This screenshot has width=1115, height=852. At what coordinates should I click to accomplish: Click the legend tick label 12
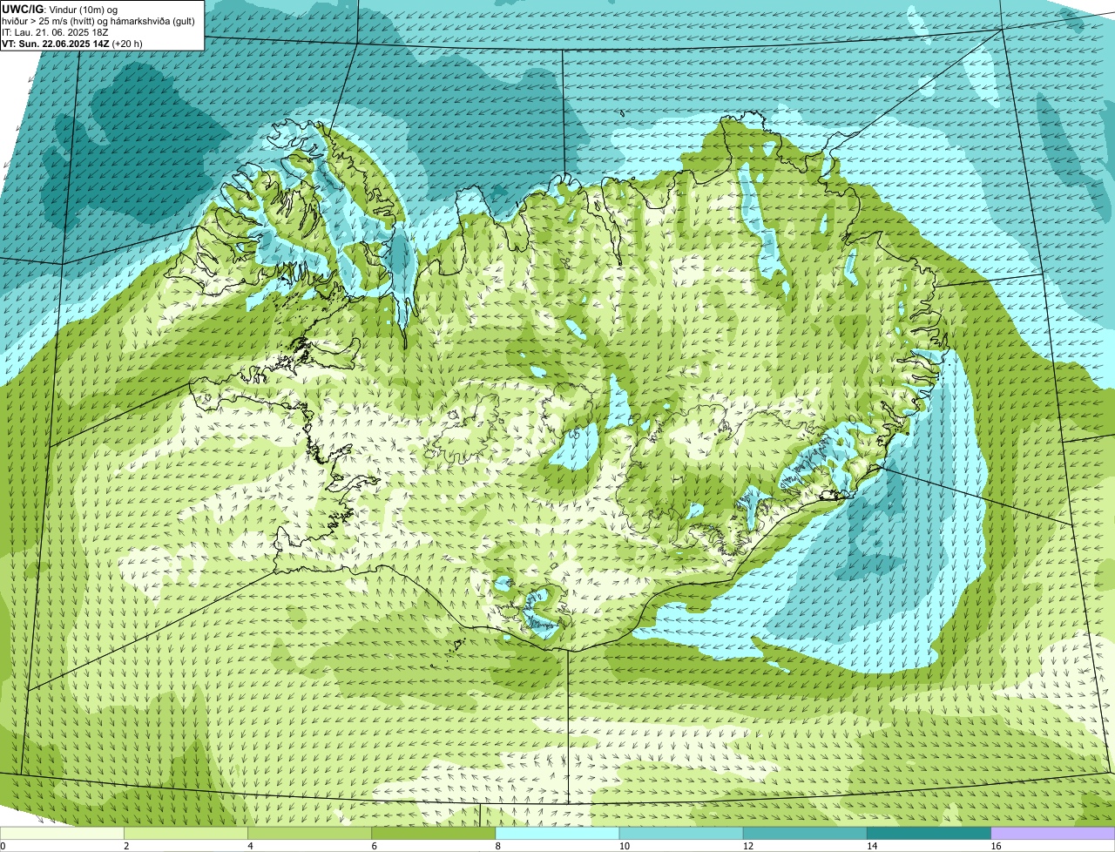(x=748, y=846)
